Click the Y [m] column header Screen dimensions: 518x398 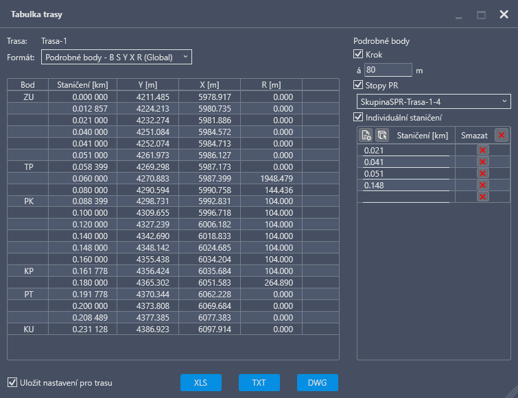[148, 84]
